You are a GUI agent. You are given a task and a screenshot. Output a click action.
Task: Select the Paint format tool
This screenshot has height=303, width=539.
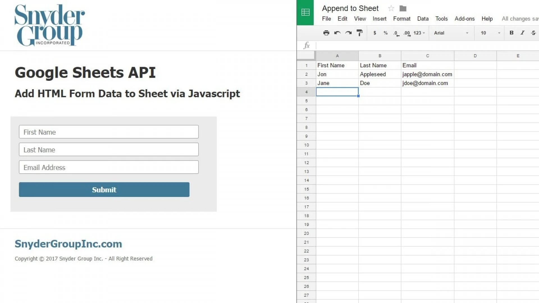(360, 33)
